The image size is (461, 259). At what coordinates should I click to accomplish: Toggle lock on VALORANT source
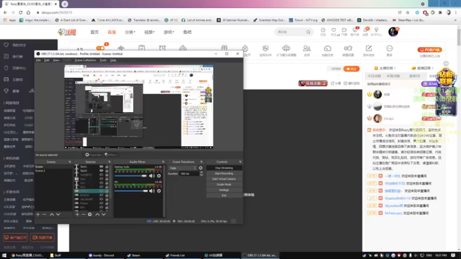pos(107,199)
